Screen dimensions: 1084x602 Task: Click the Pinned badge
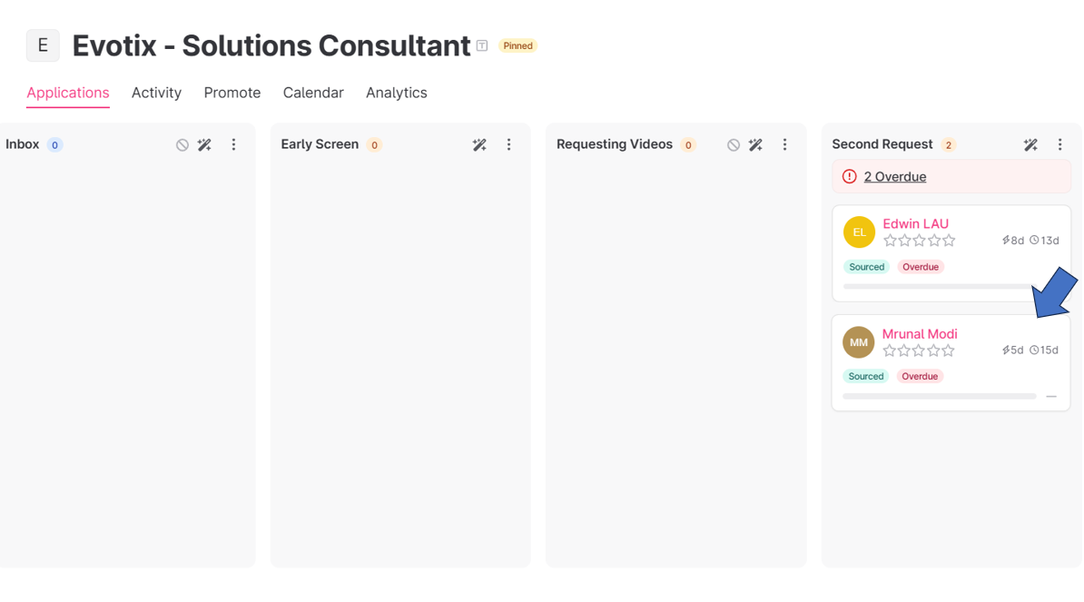tap(517, 46)
